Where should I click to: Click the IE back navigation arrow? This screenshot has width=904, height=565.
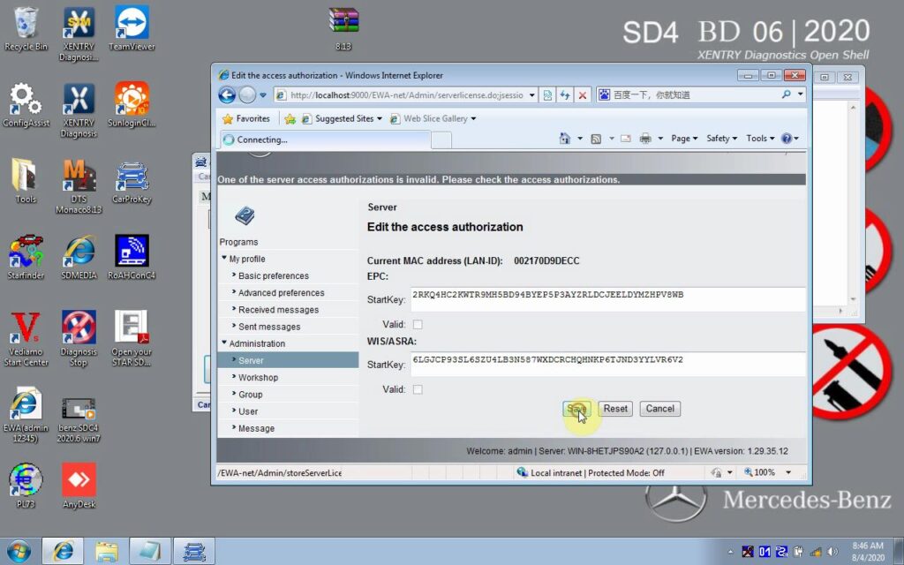227,95
